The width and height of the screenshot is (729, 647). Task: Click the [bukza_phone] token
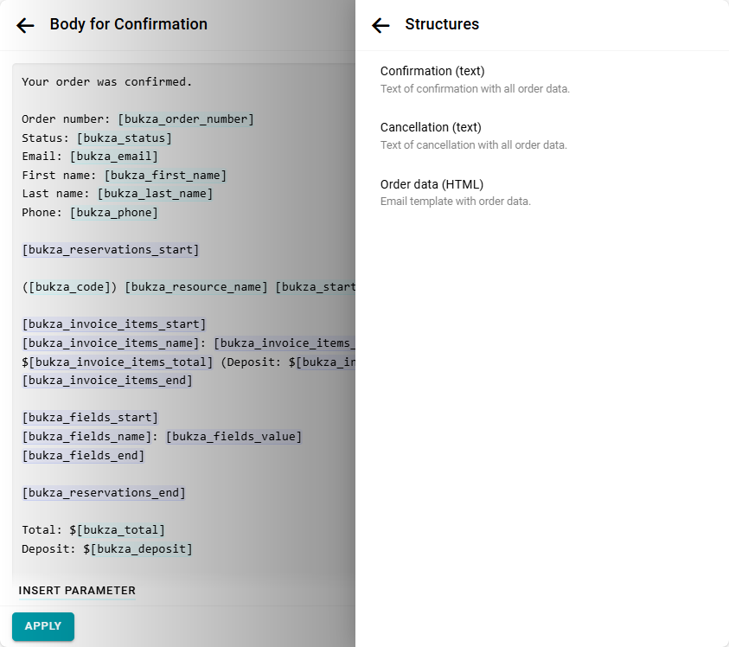coord(113,213)
